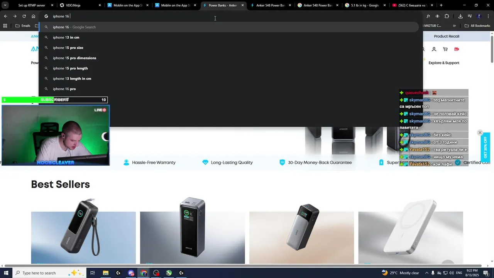
Task: Open File Explorer from the taskbar
Action: tap(105, 273)
